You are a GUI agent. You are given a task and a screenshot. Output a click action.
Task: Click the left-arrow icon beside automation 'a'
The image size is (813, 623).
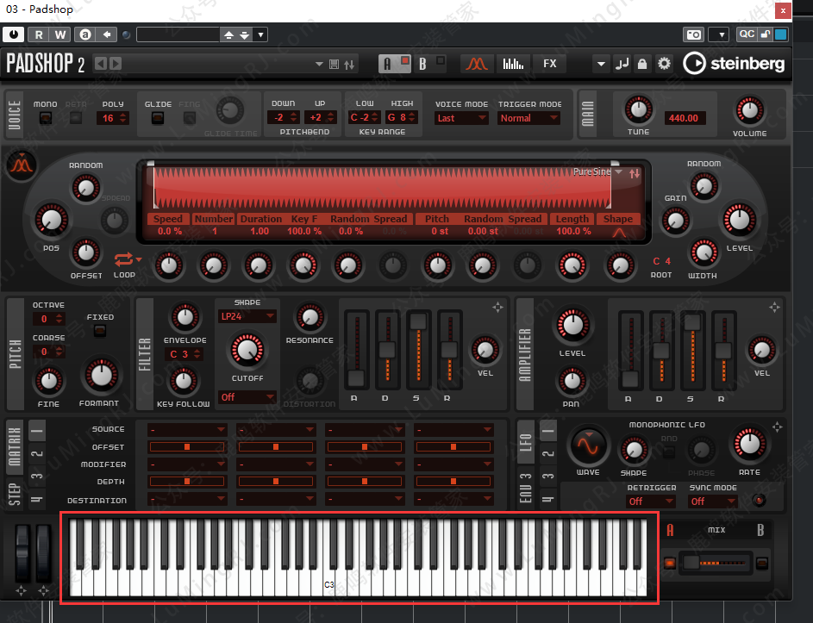[x=107, y=34]
